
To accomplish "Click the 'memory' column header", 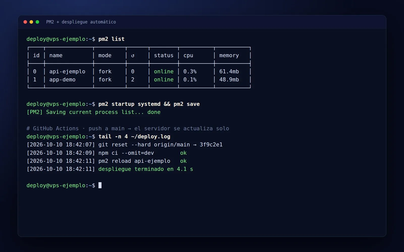I will pos(229,55).
